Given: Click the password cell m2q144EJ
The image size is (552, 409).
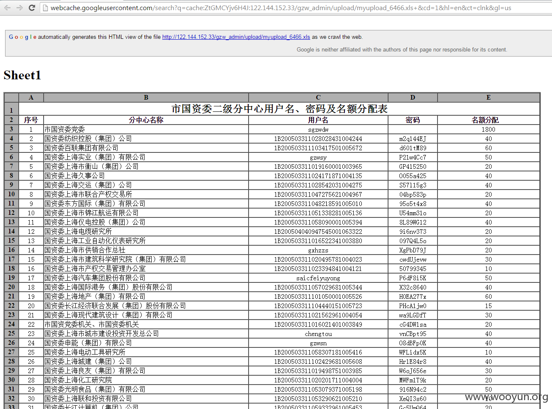Looking at the screenshot, I should 413,138.
